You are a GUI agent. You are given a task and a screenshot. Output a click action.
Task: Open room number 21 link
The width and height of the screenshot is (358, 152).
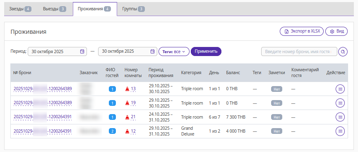(133, 117)
